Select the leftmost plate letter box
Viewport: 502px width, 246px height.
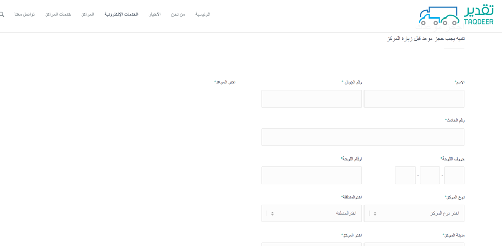tap(405, 175)
